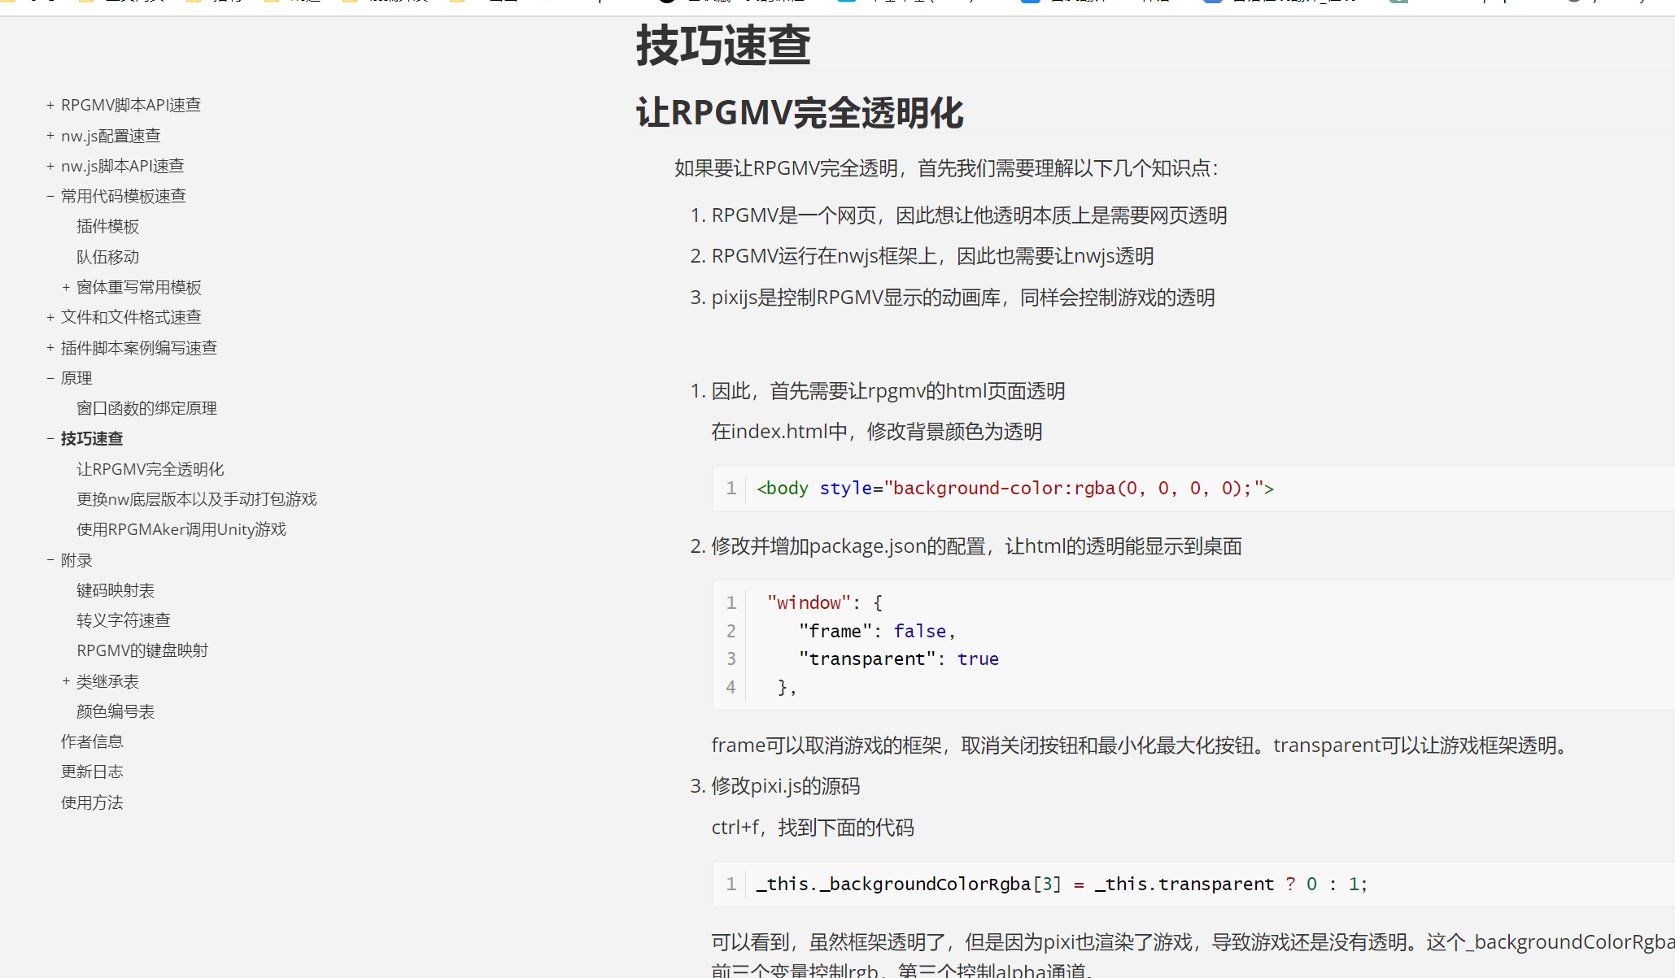Expand nw.js脚本API速查 in sidebar
Viewport: 1675px width, 978px height.
[x=50, y=167]
